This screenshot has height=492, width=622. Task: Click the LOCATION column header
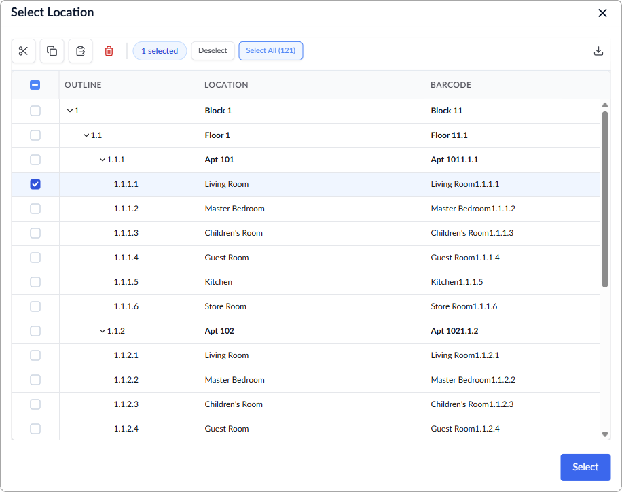point(226,84)
